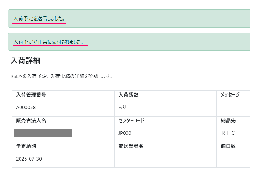The image size is (263, 174).
Task: Select the 2025-07-30 scheduled date value
Action: pyautogui.click(x=29, y=159)
